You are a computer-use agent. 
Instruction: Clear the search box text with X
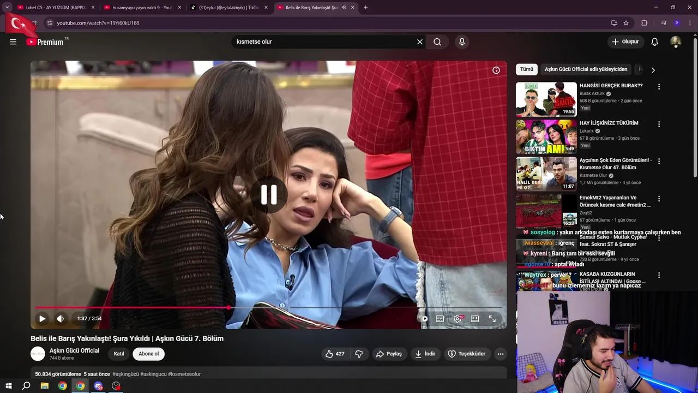420,41
